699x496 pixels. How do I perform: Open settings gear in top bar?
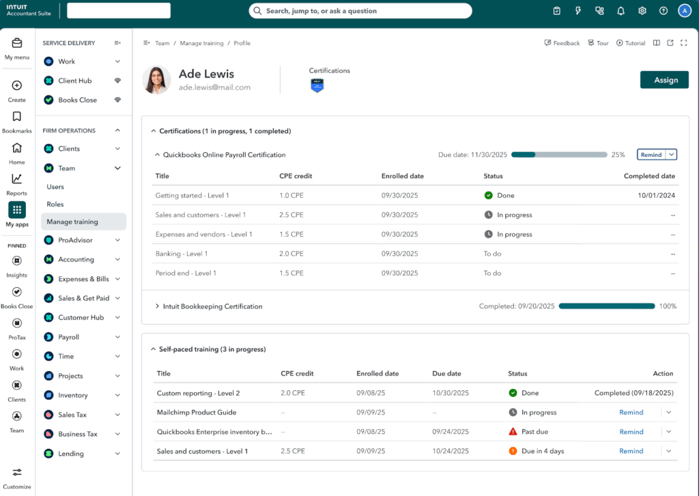point(642,11)
